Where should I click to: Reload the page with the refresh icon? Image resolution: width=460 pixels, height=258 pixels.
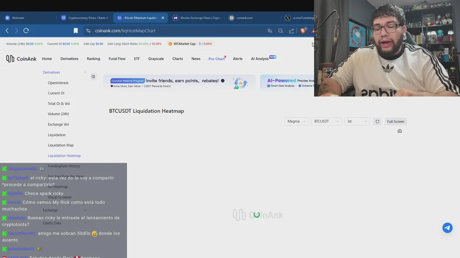click(26, 31)
